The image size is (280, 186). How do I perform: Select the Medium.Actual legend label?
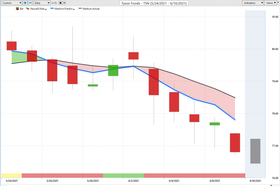[91, 8]
